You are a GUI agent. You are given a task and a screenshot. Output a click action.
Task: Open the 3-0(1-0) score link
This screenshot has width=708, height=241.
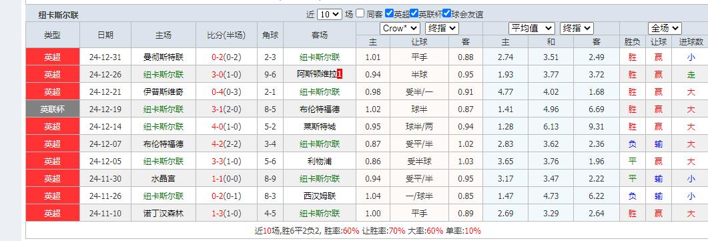click(226, 75)
